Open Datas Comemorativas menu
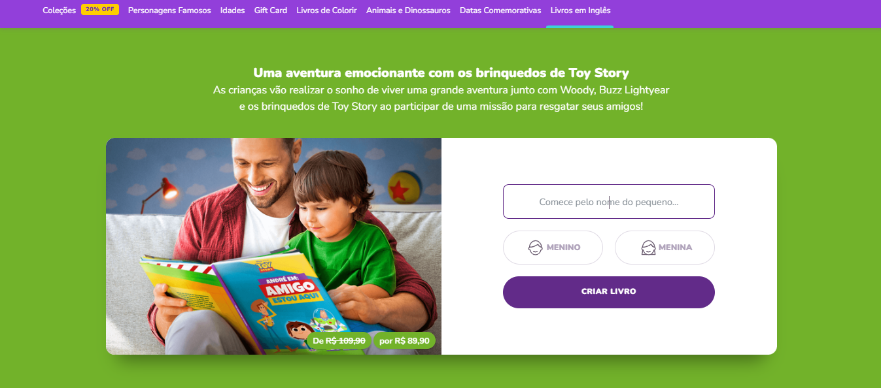881x388 pixels. click(x=500, y=10)
